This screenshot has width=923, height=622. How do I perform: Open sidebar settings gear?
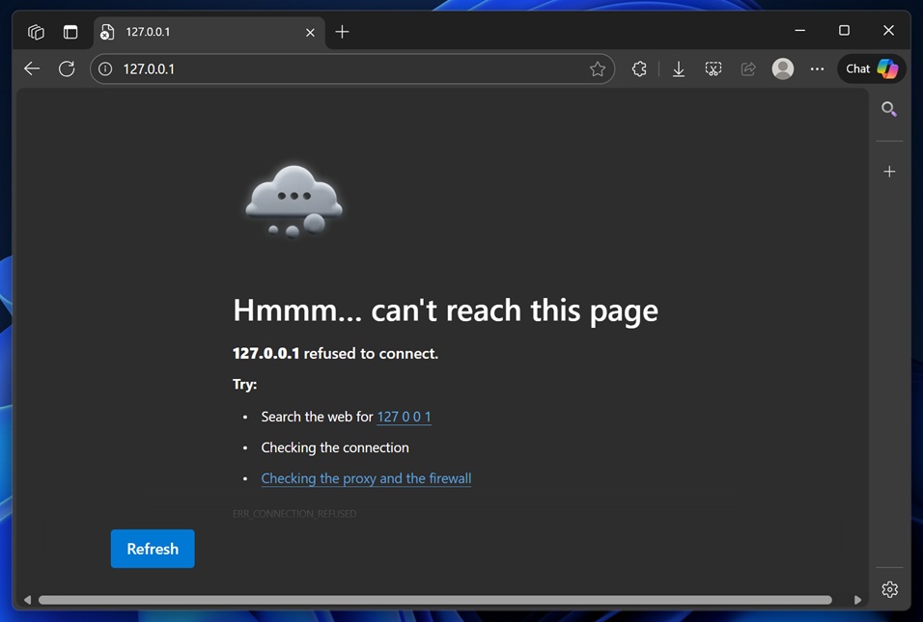pos(889,589)
